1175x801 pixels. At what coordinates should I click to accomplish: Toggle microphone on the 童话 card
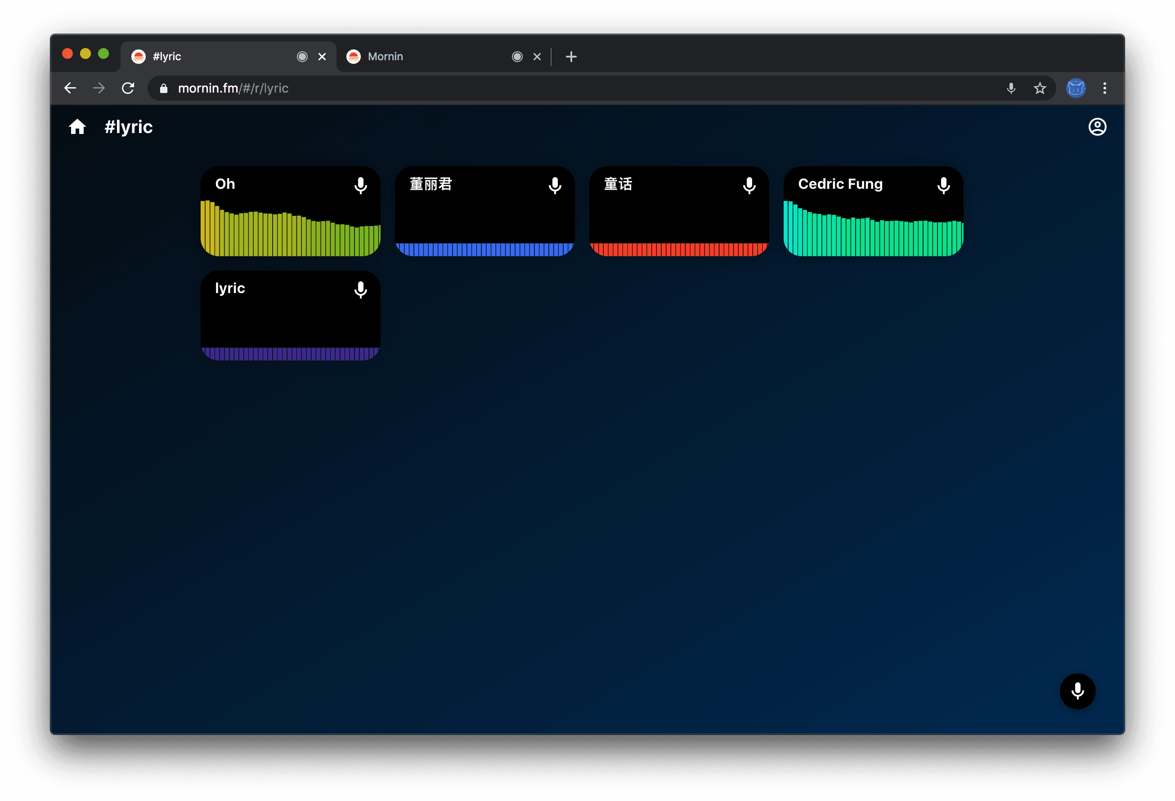click(749, 185)
